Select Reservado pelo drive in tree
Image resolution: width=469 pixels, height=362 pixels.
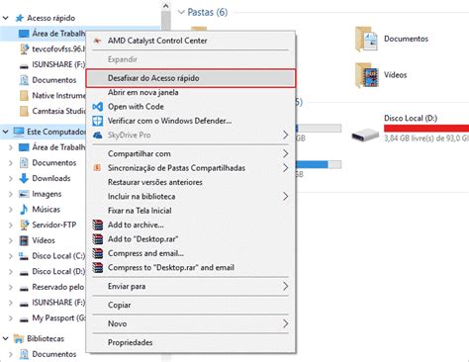click(58, 287)
